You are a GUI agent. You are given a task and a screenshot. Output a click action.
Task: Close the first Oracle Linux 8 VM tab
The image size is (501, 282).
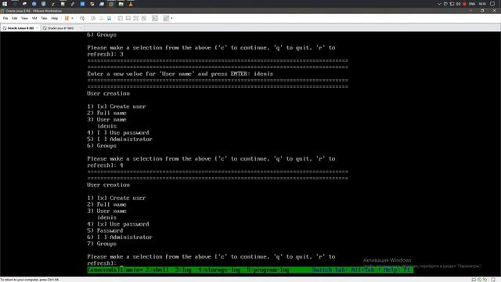click(x=37, y=28)
